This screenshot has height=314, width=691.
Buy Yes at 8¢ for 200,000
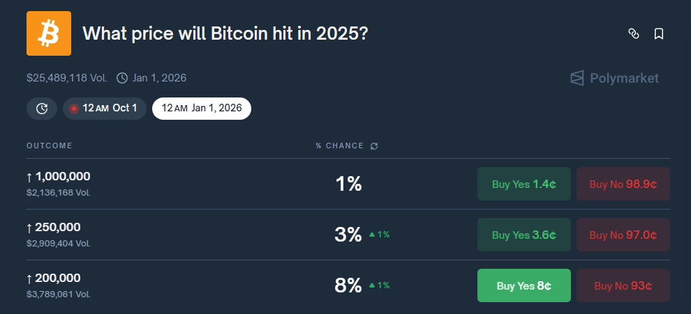click(x=523, y=285)
